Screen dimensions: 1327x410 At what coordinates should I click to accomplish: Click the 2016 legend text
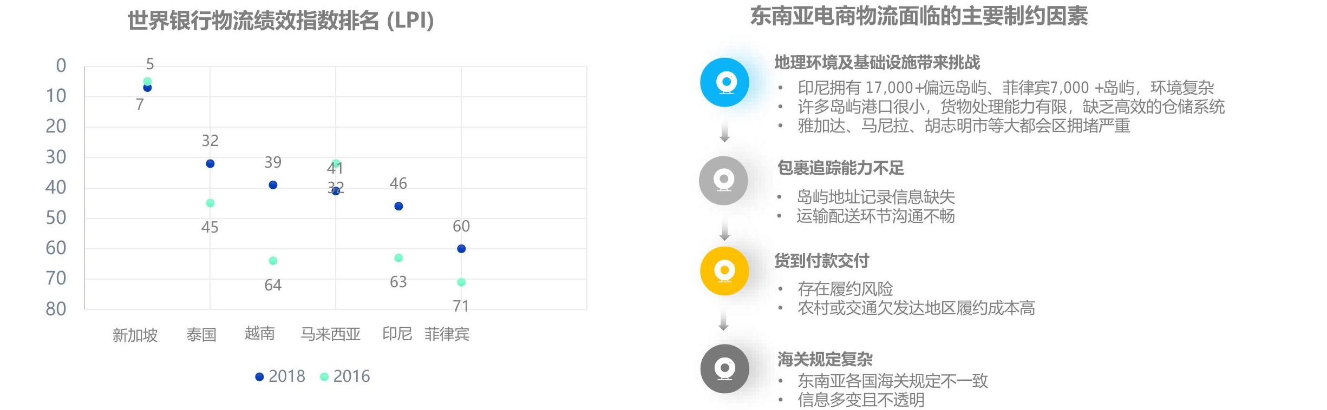pos(351,376)
